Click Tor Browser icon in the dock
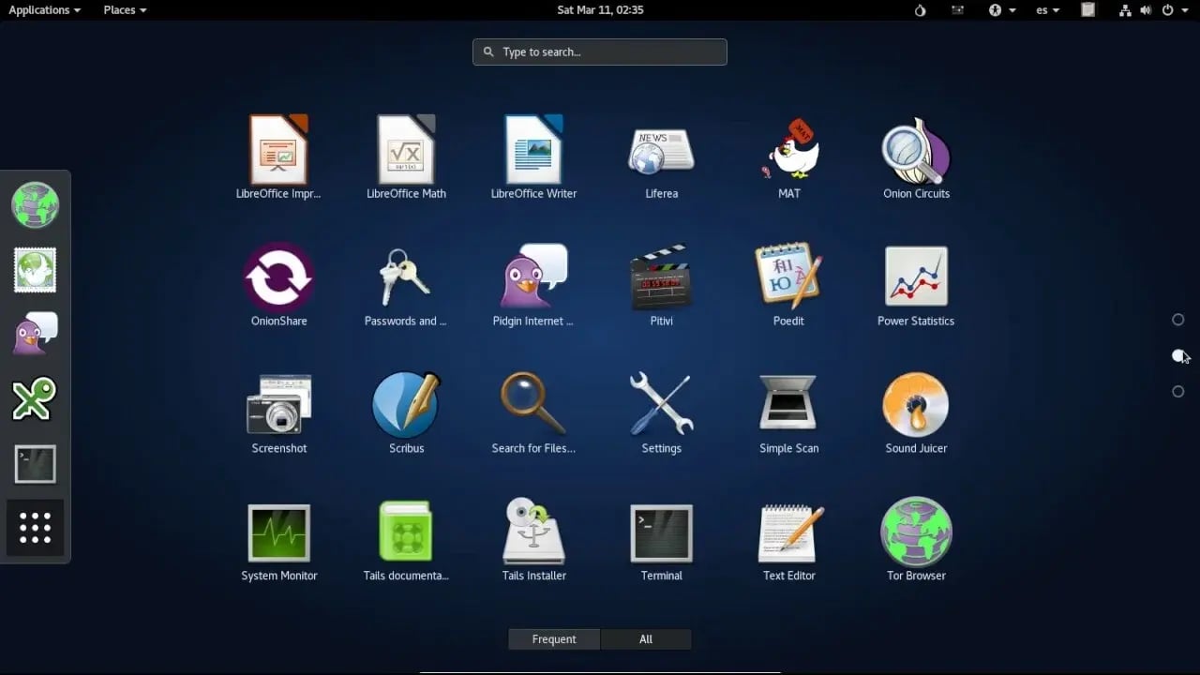The height and width of the screenshot is (675, 1200). click(x=36, y=205)
